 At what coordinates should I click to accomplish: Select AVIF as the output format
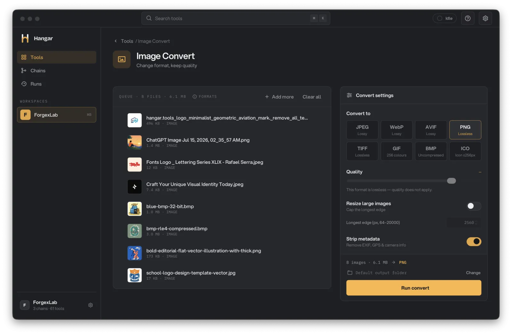431,130
